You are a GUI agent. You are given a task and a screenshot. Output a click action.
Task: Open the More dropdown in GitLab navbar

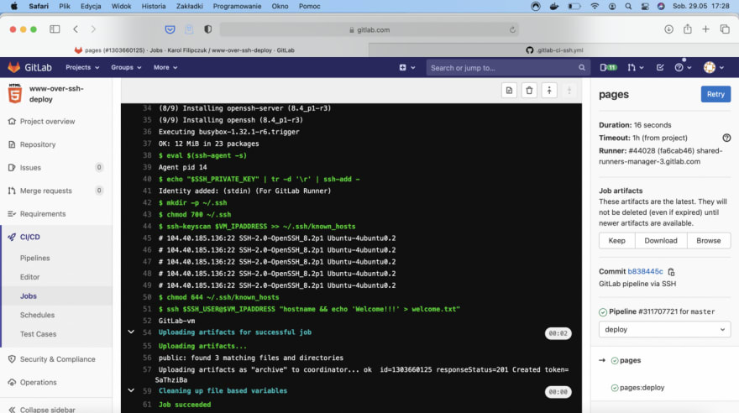[x=165, y=67]
